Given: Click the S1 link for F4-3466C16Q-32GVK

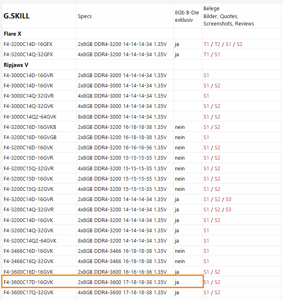Looking at the screenshot, I should (206, 261).
